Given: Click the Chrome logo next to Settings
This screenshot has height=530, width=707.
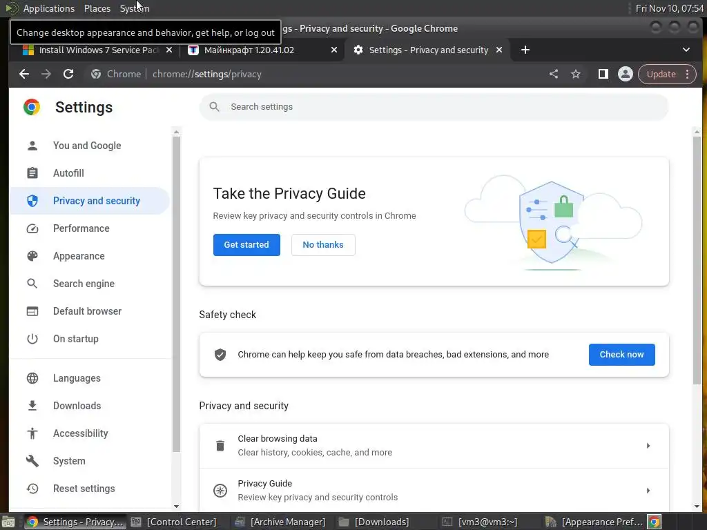Looking at the screenshot, I should [x=32, y=107].
